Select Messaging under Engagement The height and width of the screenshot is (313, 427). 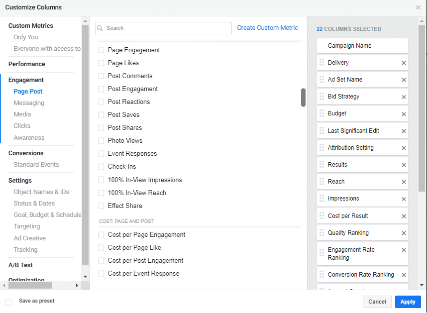29,103
